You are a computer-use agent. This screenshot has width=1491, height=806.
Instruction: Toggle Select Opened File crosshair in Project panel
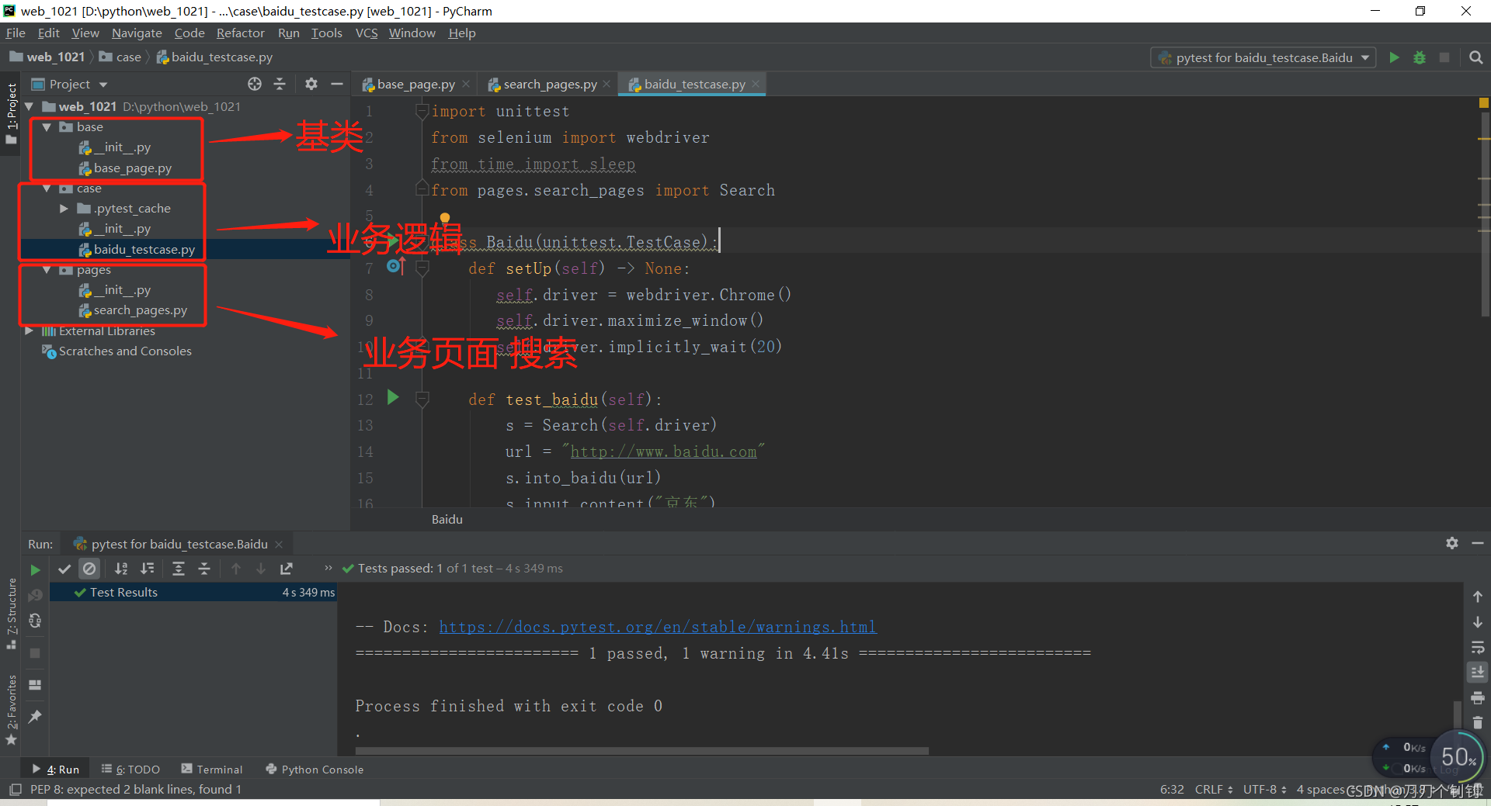coord(254,84)
